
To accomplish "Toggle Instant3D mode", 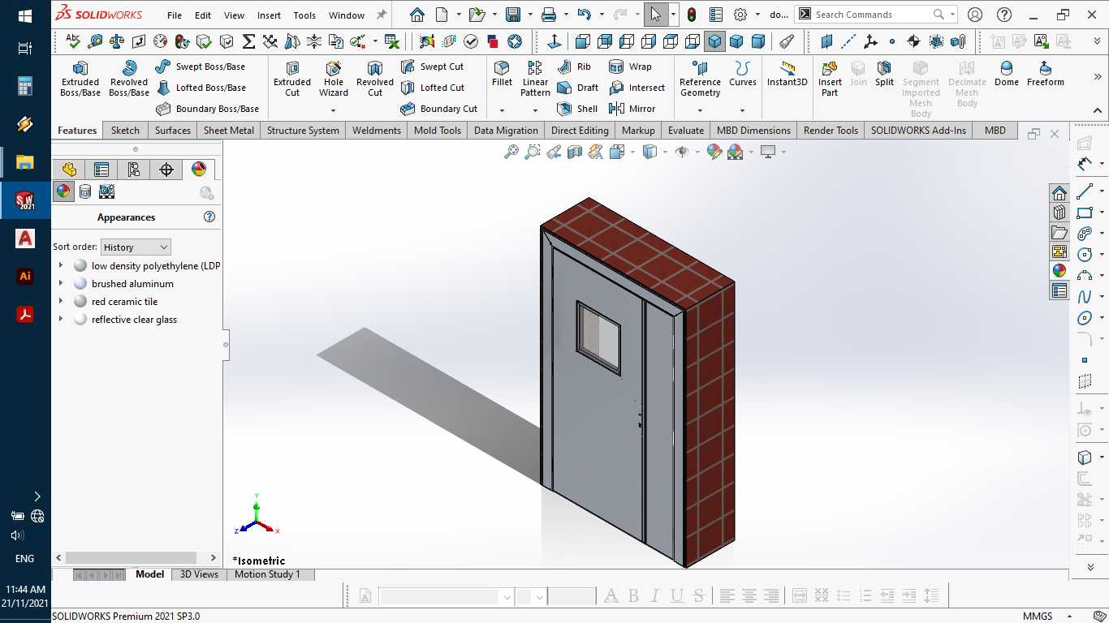I will click(788, 74).
